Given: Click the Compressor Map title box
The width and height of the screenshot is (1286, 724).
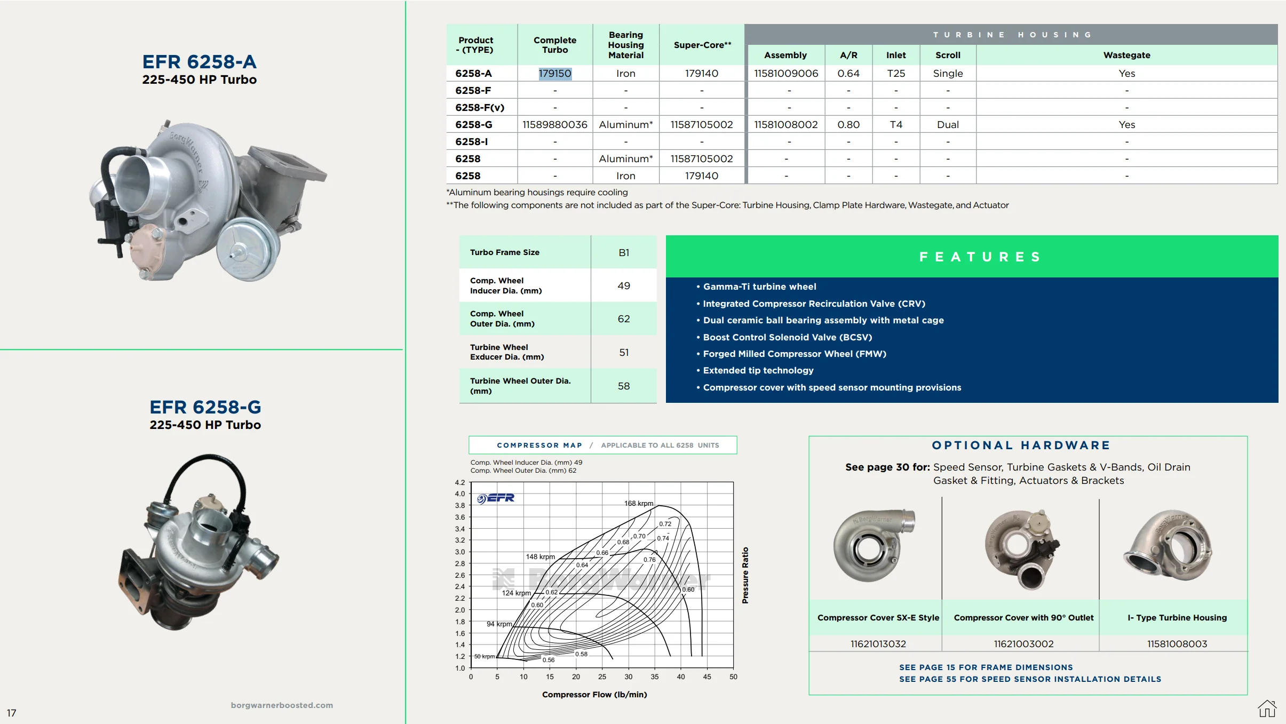Looking at the screenshot, I should pyautogui.click(x=603, y=445).
